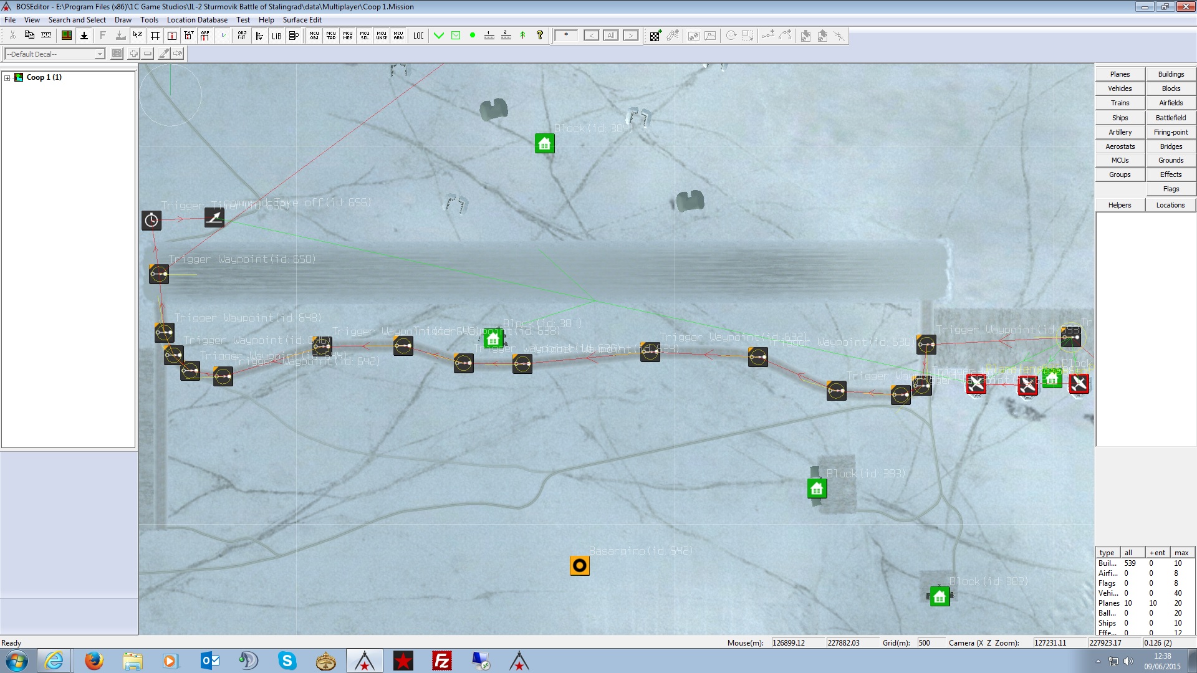Open Firefox from the Windows taskbar

click(x=94, y=661)
